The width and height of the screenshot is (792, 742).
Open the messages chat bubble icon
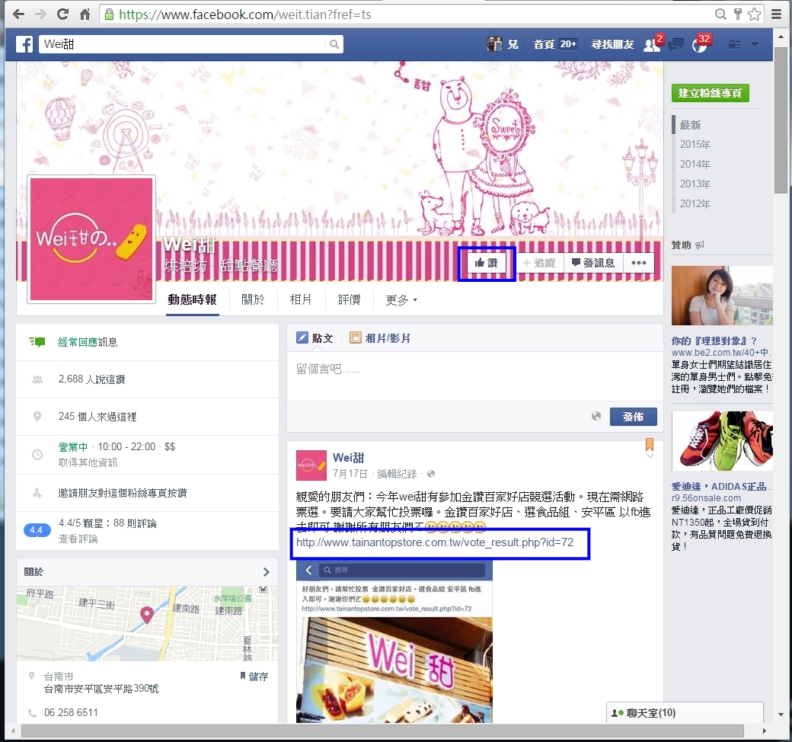[675, 45]
